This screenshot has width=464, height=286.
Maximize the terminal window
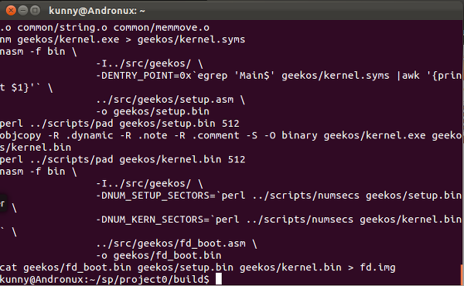coord(35,11)
